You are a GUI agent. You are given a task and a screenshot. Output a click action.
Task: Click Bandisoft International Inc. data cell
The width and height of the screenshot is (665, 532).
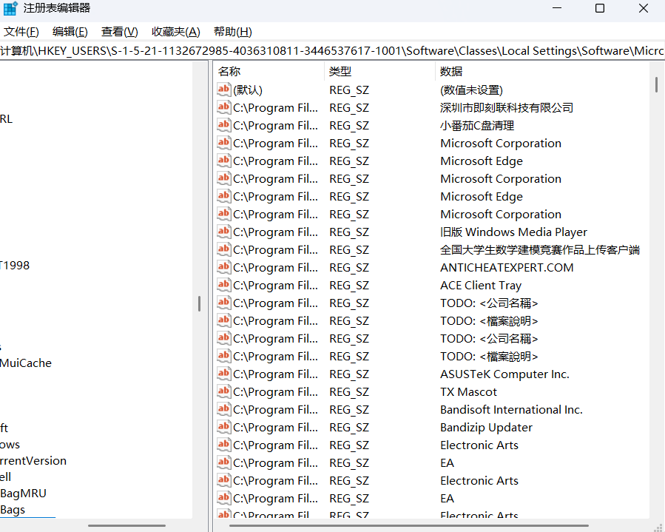coord(511,410)
